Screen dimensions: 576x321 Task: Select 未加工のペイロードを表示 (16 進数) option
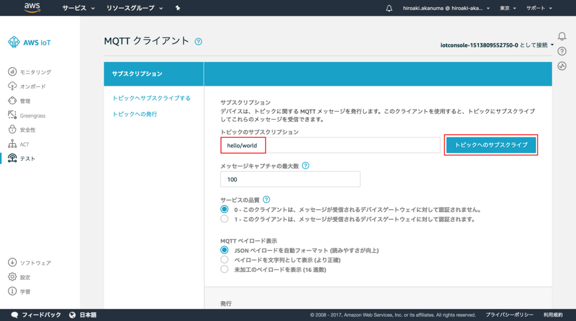pos(224,269)
